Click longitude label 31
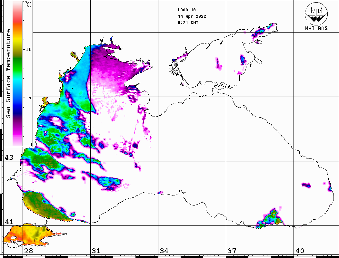The height and width of the screenshot is (258, 339). click(x=96, y=251)
